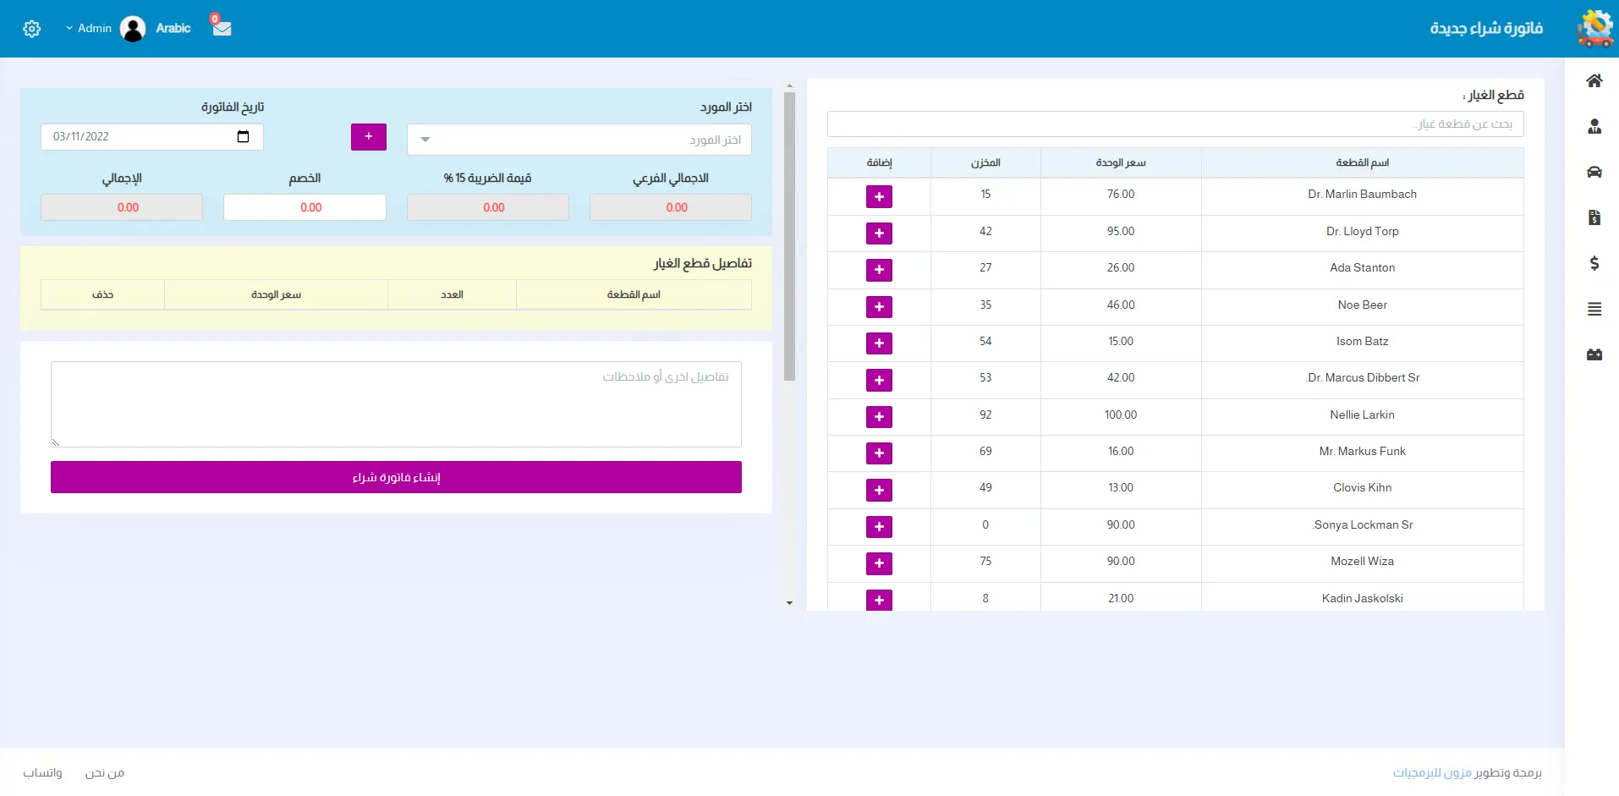This screenshot has width=1619, height=796.
Task: Click the create purchase invoice button
Action: click(396, 477)
